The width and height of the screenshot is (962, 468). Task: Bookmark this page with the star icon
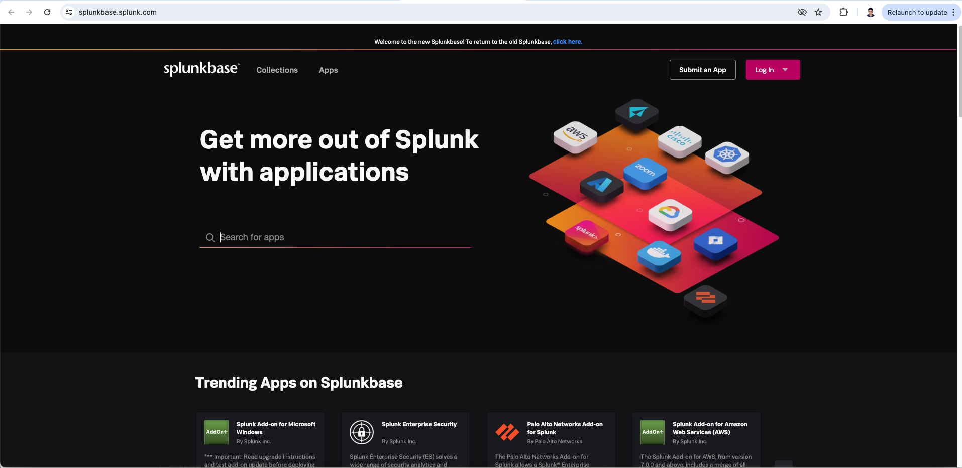[x=818, y=12]
